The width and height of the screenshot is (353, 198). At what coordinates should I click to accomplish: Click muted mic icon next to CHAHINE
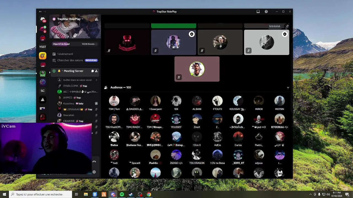coord(96,121)
